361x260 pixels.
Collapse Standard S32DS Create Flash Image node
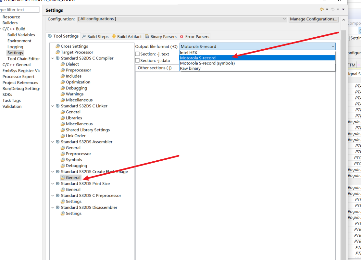point(53,172)
